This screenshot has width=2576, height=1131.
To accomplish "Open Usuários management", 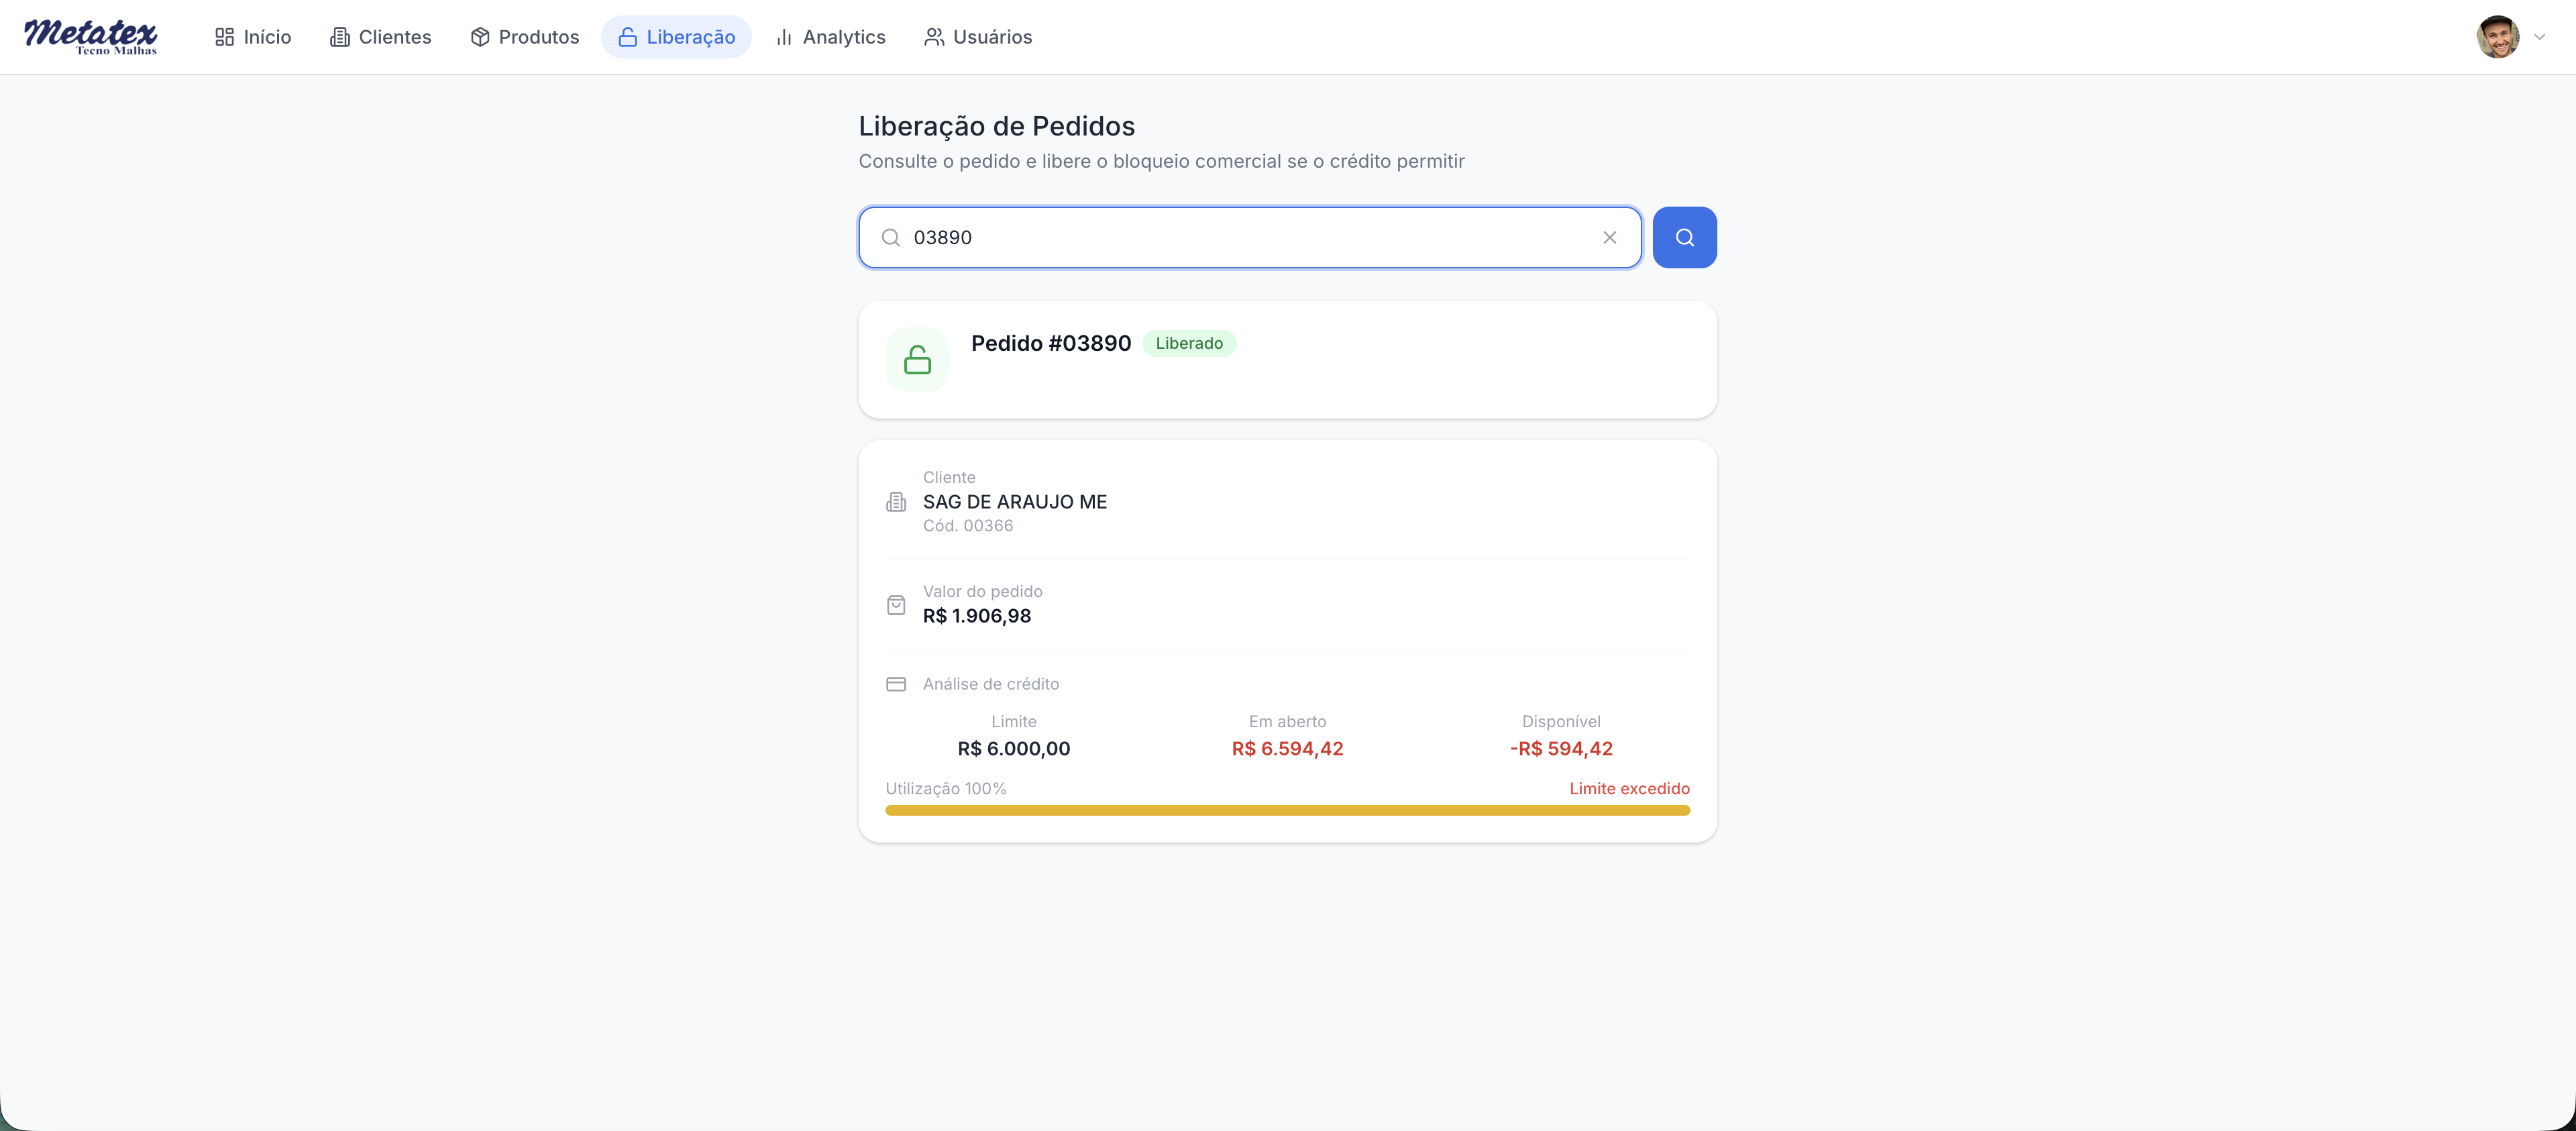I will click(x=978, y=37).
